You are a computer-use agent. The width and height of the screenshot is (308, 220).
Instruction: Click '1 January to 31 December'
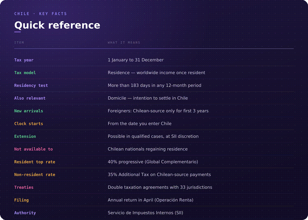[x=136, y=60]
